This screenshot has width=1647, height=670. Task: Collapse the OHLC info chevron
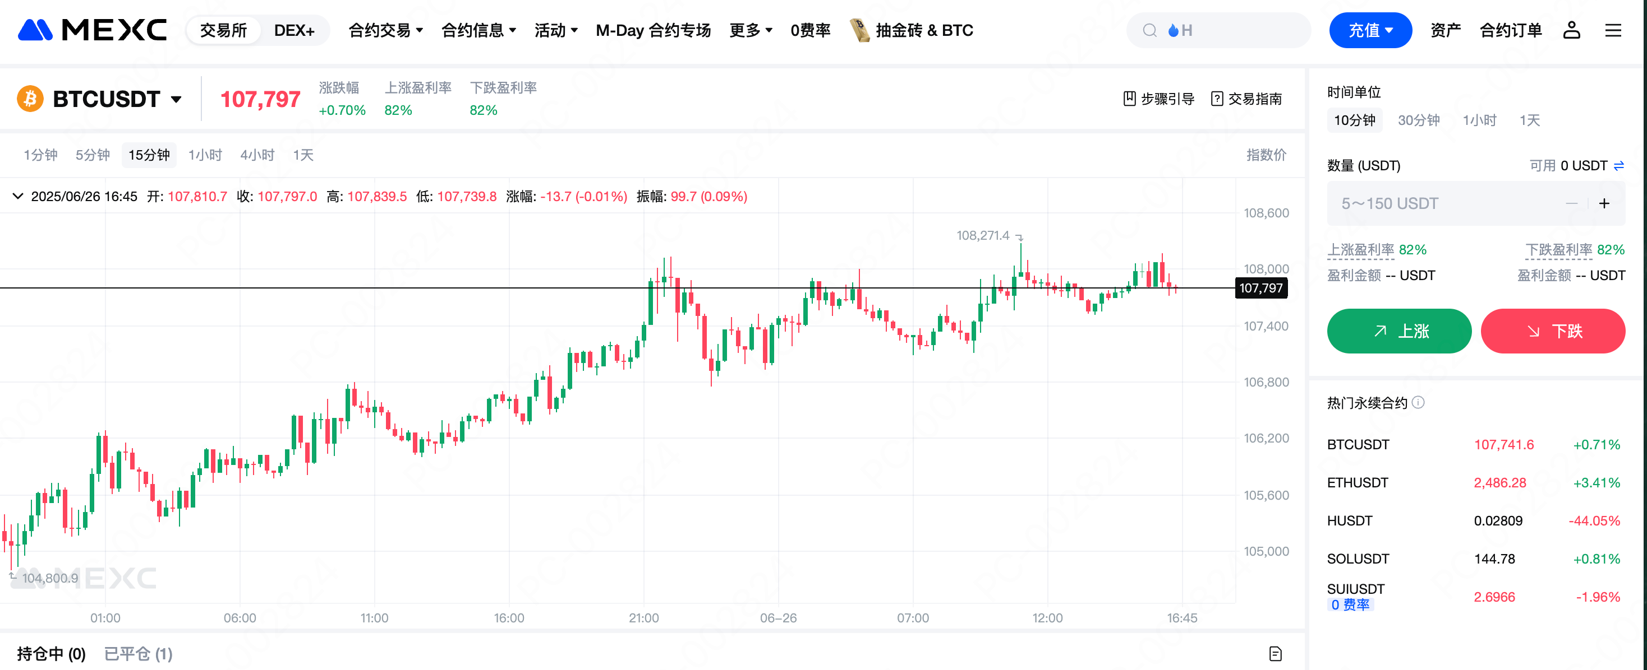click(18, 196)
